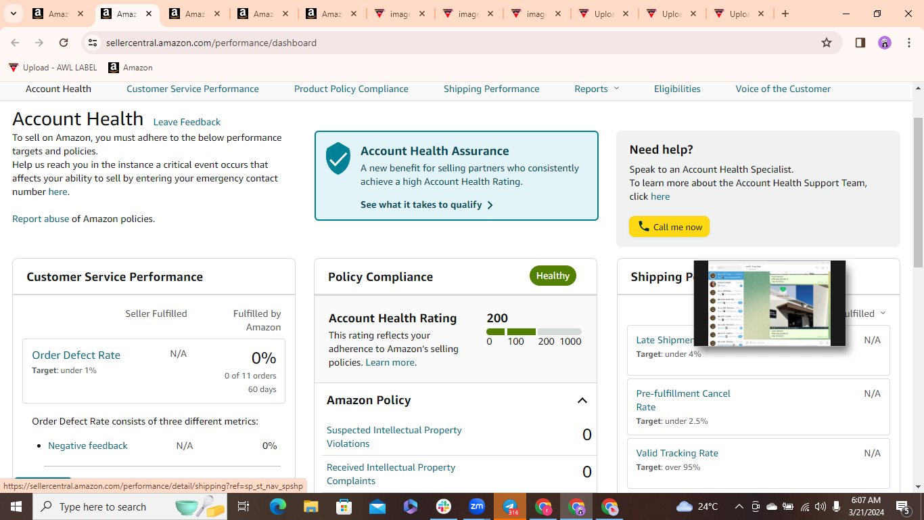Open network settings from system tray
924x520 pixels.
(x=805, y=506)
